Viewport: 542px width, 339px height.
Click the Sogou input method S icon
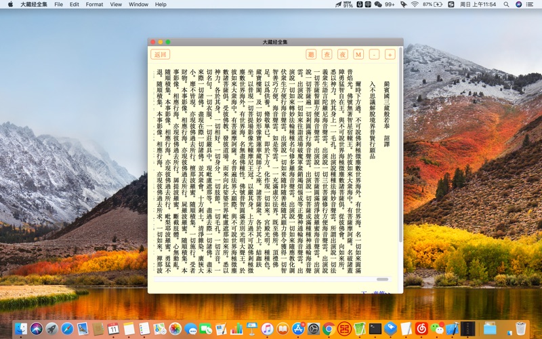point(451,4)
